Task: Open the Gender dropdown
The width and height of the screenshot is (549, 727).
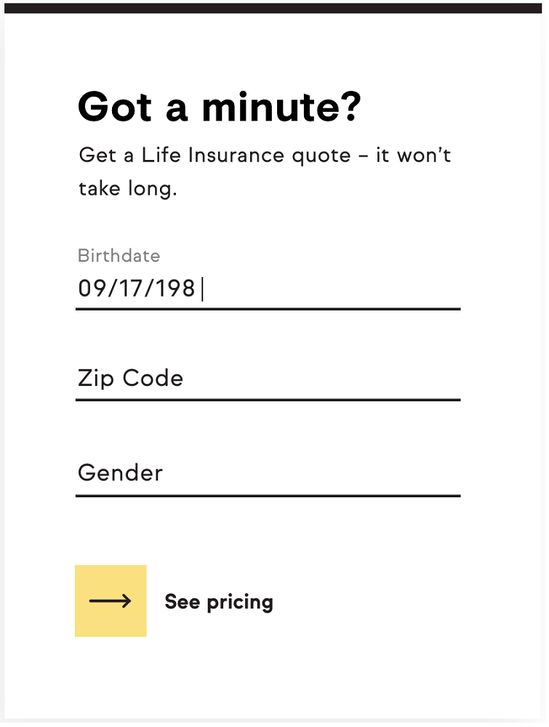Action: tap(268, 473)
